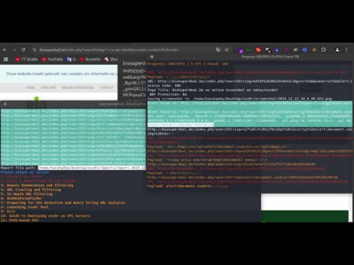Open the Sho... bookmark

(111, 59)
